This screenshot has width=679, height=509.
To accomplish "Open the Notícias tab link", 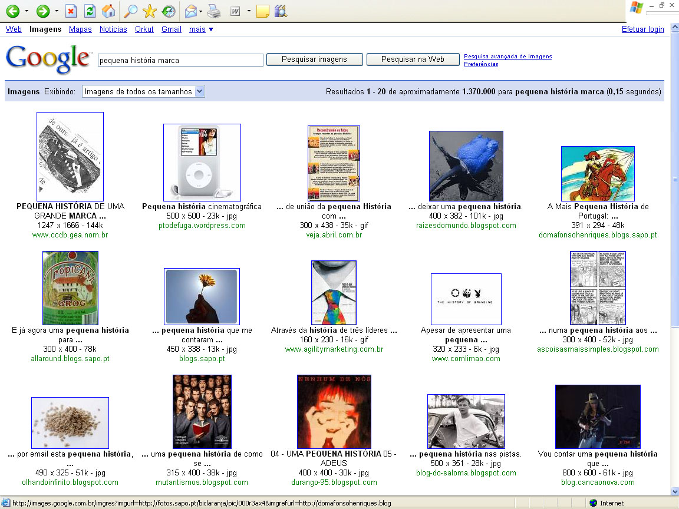I will tap(113, 29).
